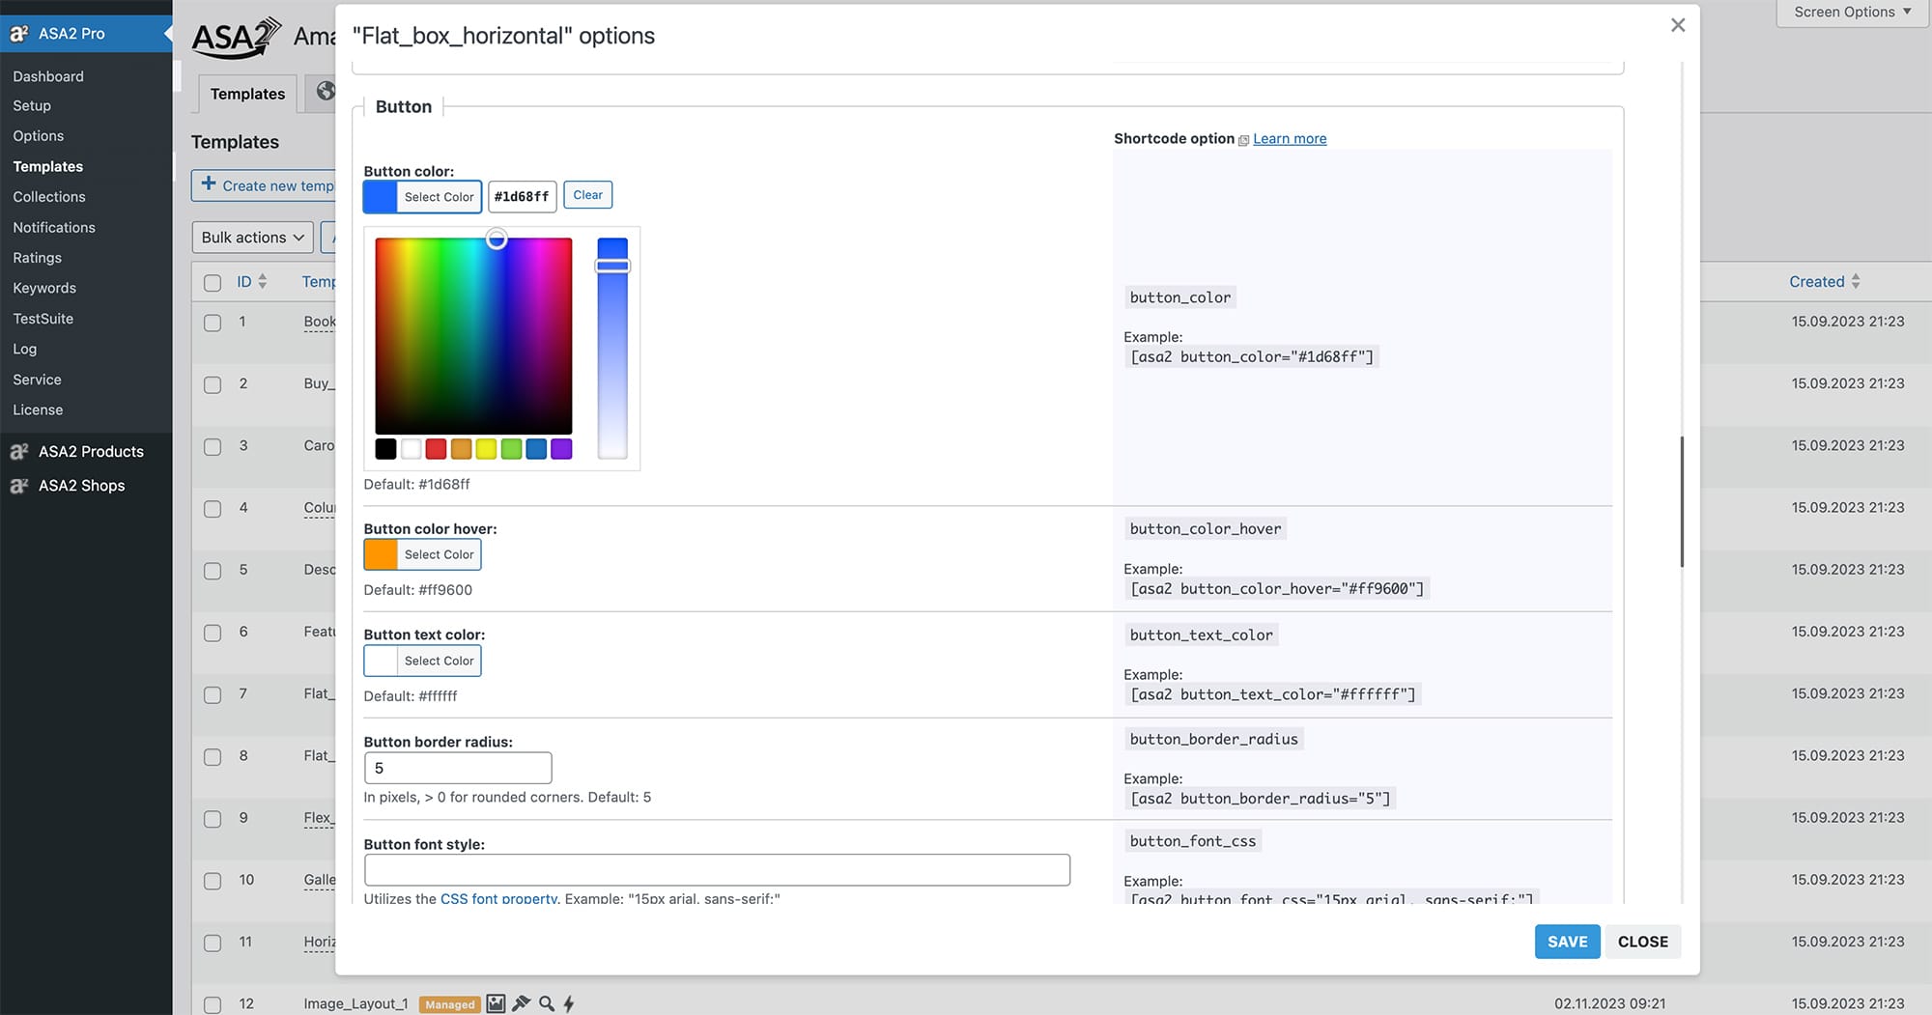The height and width of the screenshot is (1015, 1932).
Task: Click the Button border radius field
Action: click(x=458, y=768)
